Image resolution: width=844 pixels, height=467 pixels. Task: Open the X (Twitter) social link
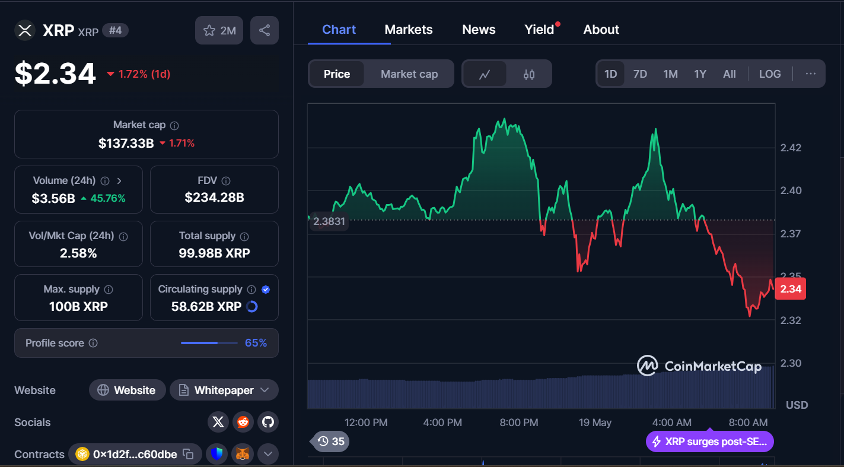[x=218, y=422]
